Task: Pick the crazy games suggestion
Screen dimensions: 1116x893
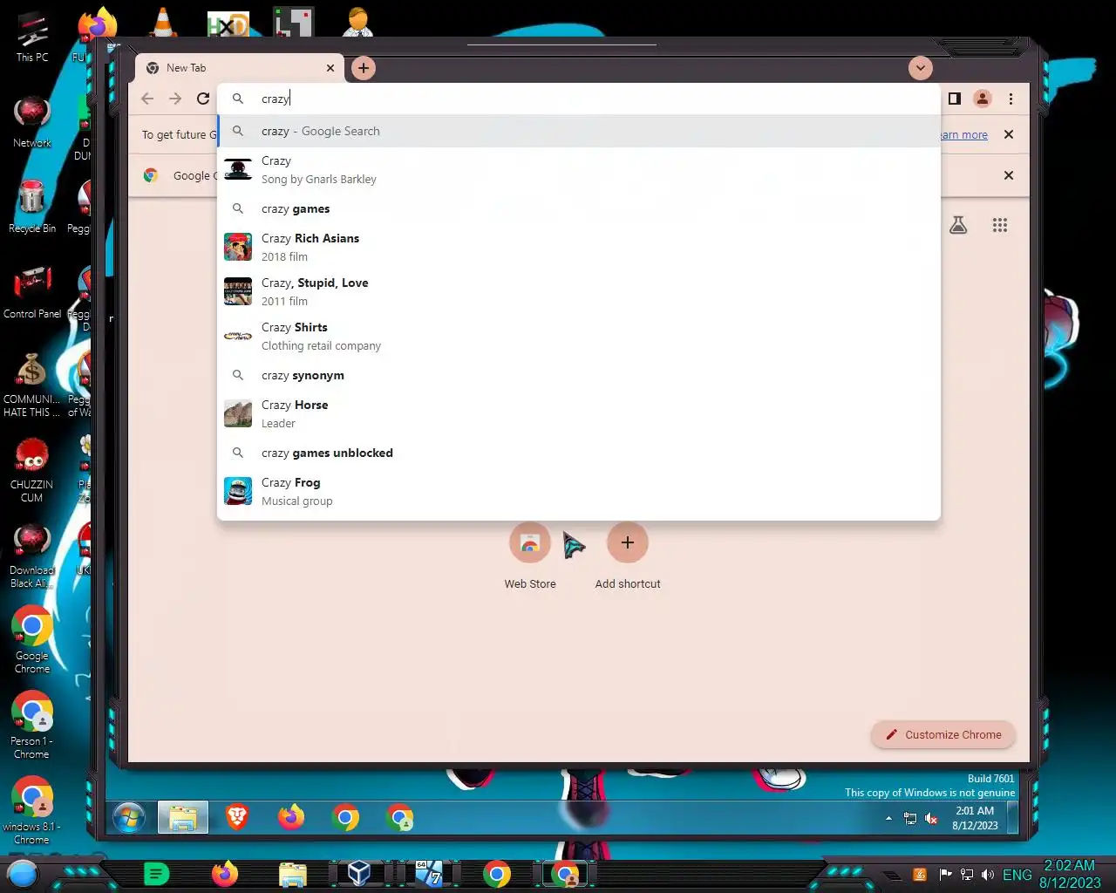Action: pos(579,208)
